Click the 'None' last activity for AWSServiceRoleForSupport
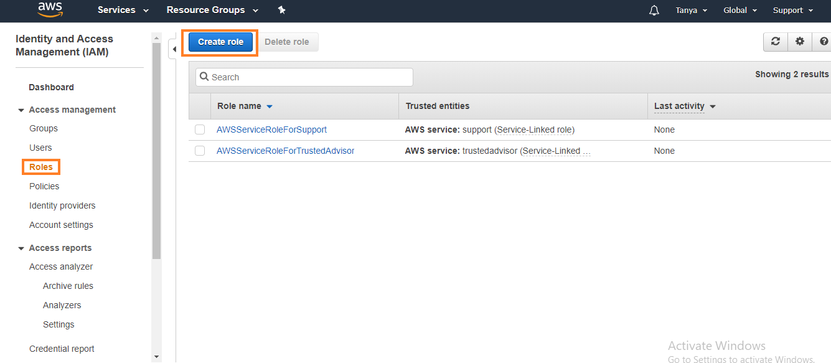831x363 pixels. [x=664, y=130]
